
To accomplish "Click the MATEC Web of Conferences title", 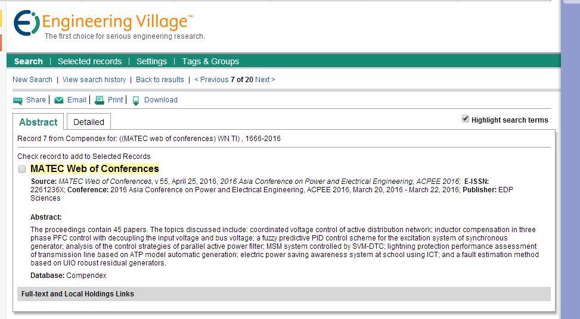I will 95,169.
